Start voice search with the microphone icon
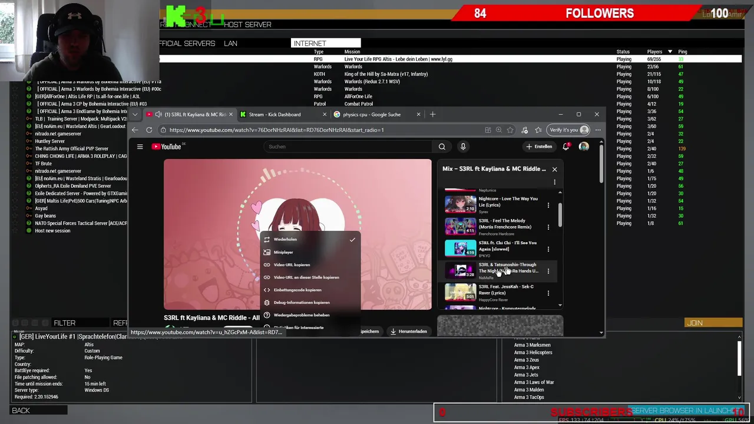The image size is (754, 424). click(463, 147)
